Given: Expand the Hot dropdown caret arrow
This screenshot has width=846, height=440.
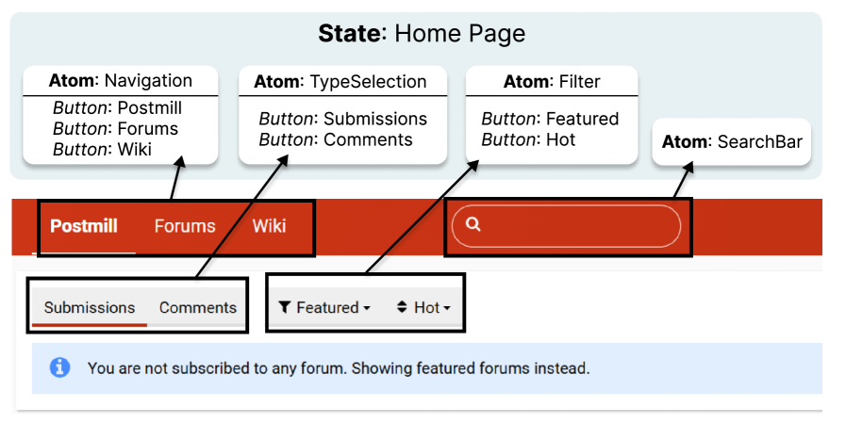Looking at the screenshot, I should 447,308.
